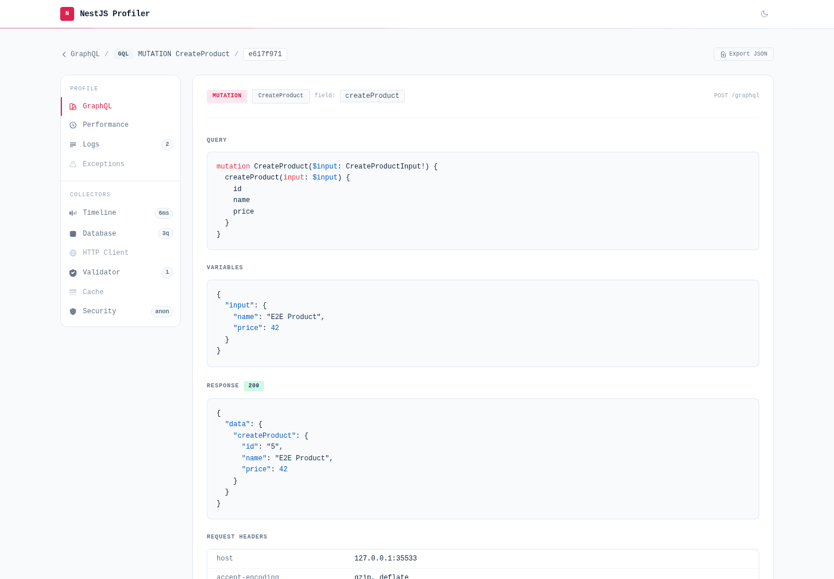Open the Database collector
Image resolution: width=834 pixels, height=579 pixels.
tap(120, 234)
